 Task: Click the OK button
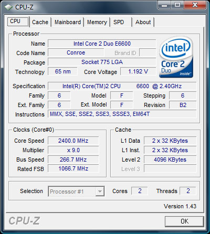[184, 221]
